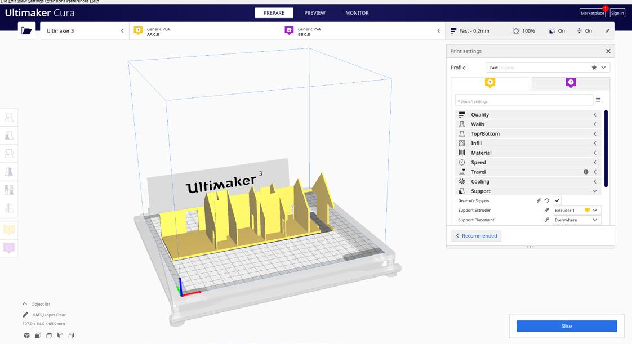Switch to right side view icon
632x344 pixels.
72,335
